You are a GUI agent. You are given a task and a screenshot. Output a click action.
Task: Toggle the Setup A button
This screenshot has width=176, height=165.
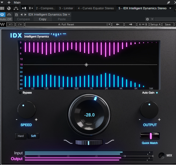tap(156, 25)
